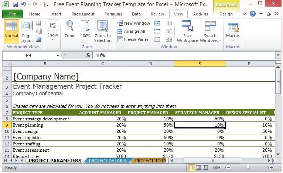Open the Add-Ins ribbon tab
Viewport: 283px width, 173px height.
point(201,14)
